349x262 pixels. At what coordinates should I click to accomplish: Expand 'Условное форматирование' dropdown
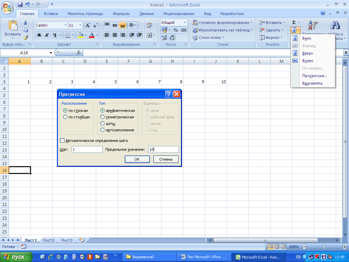click(x=251, y=23)
